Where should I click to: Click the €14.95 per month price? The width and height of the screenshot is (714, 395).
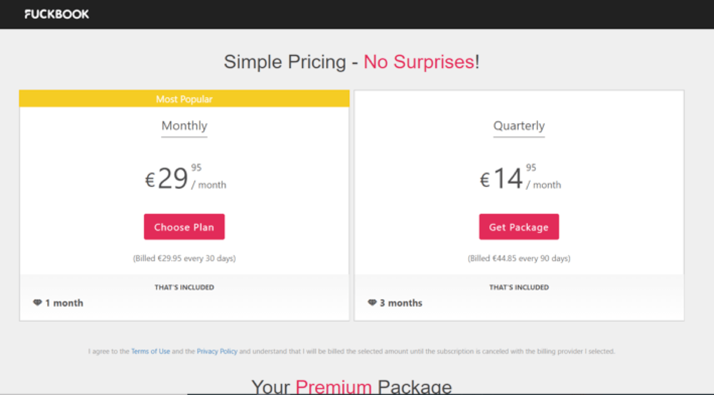(520, 178)
